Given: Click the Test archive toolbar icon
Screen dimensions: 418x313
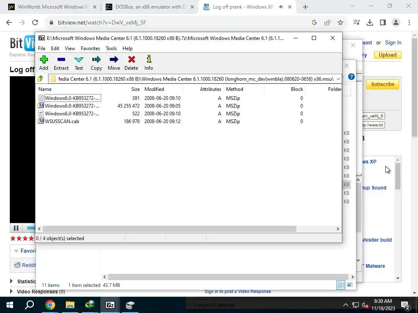Looking at the screenshot, I should pyautogui.click(x=79, y=63).
